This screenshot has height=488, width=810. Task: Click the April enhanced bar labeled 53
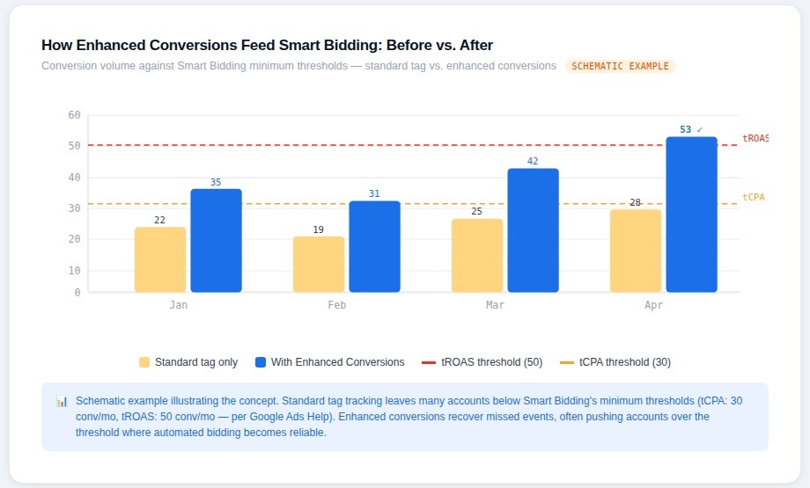pos(691,214)
